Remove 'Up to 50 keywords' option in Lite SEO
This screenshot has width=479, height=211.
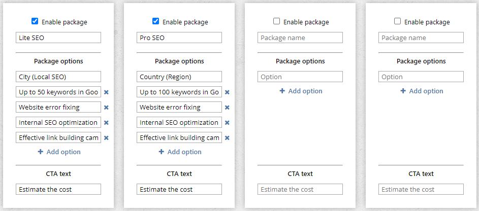tap(106, 92)
